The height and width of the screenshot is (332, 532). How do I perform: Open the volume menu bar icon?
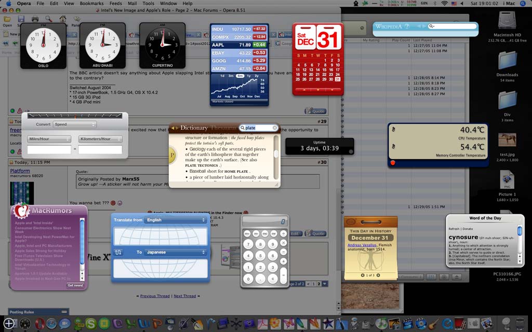[x=462, y=4]
